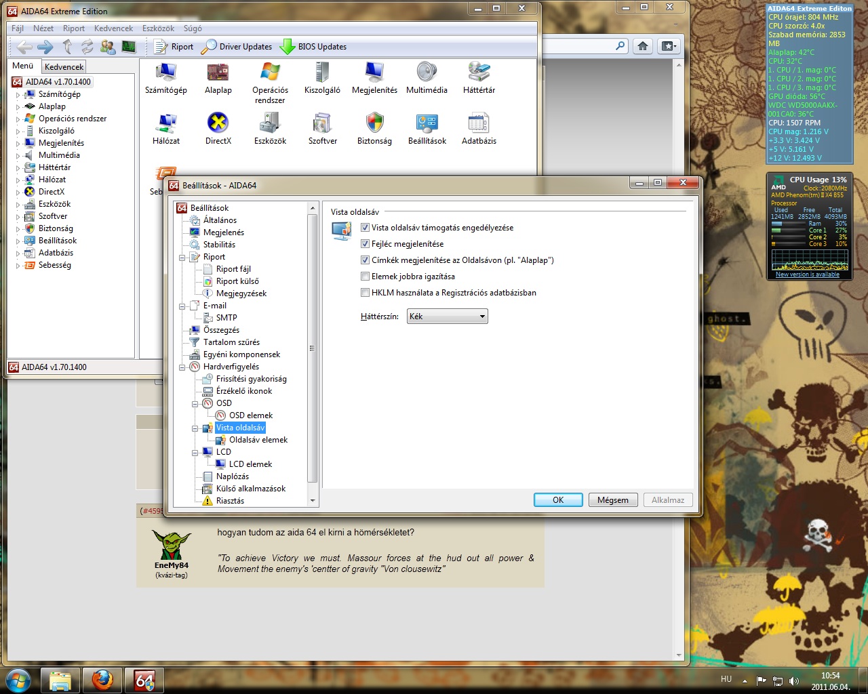Click the forward arrow in AIDA64 toolbar
Viewport: 868px width, 694px height.
(x=45, y=47)
